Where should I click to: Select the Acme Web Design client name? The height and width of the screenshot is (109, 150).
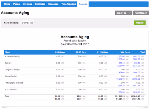(x=12, y=56)
